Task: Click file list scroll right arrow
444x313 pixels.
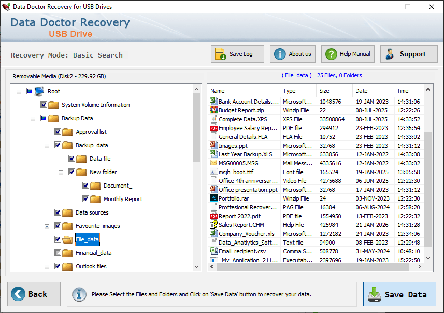Action: tap(419, 267)
